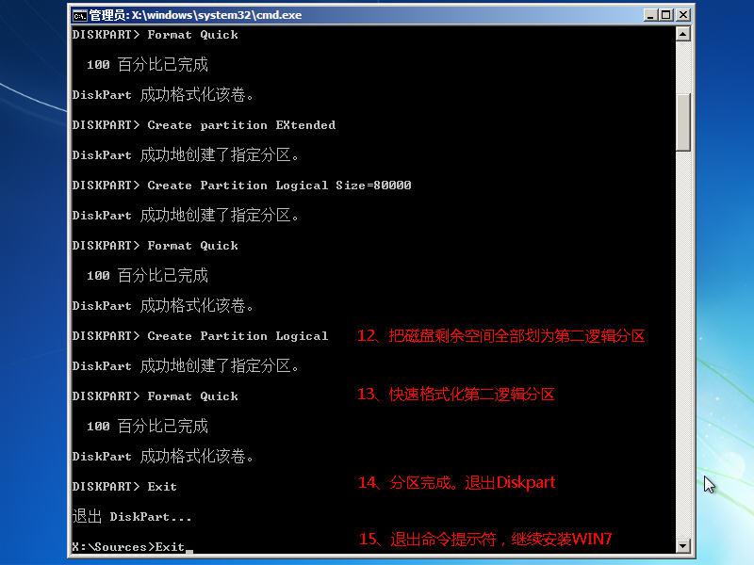Click the 'Create Partition Logical Size=80000' line
Screen dimensions: 754x565
click(242, 186)
